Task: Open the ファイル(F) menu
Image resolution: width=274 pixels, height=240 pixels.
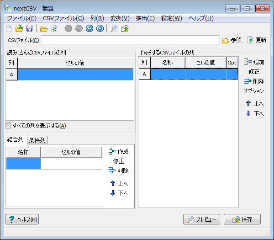Action: (21, 18)
